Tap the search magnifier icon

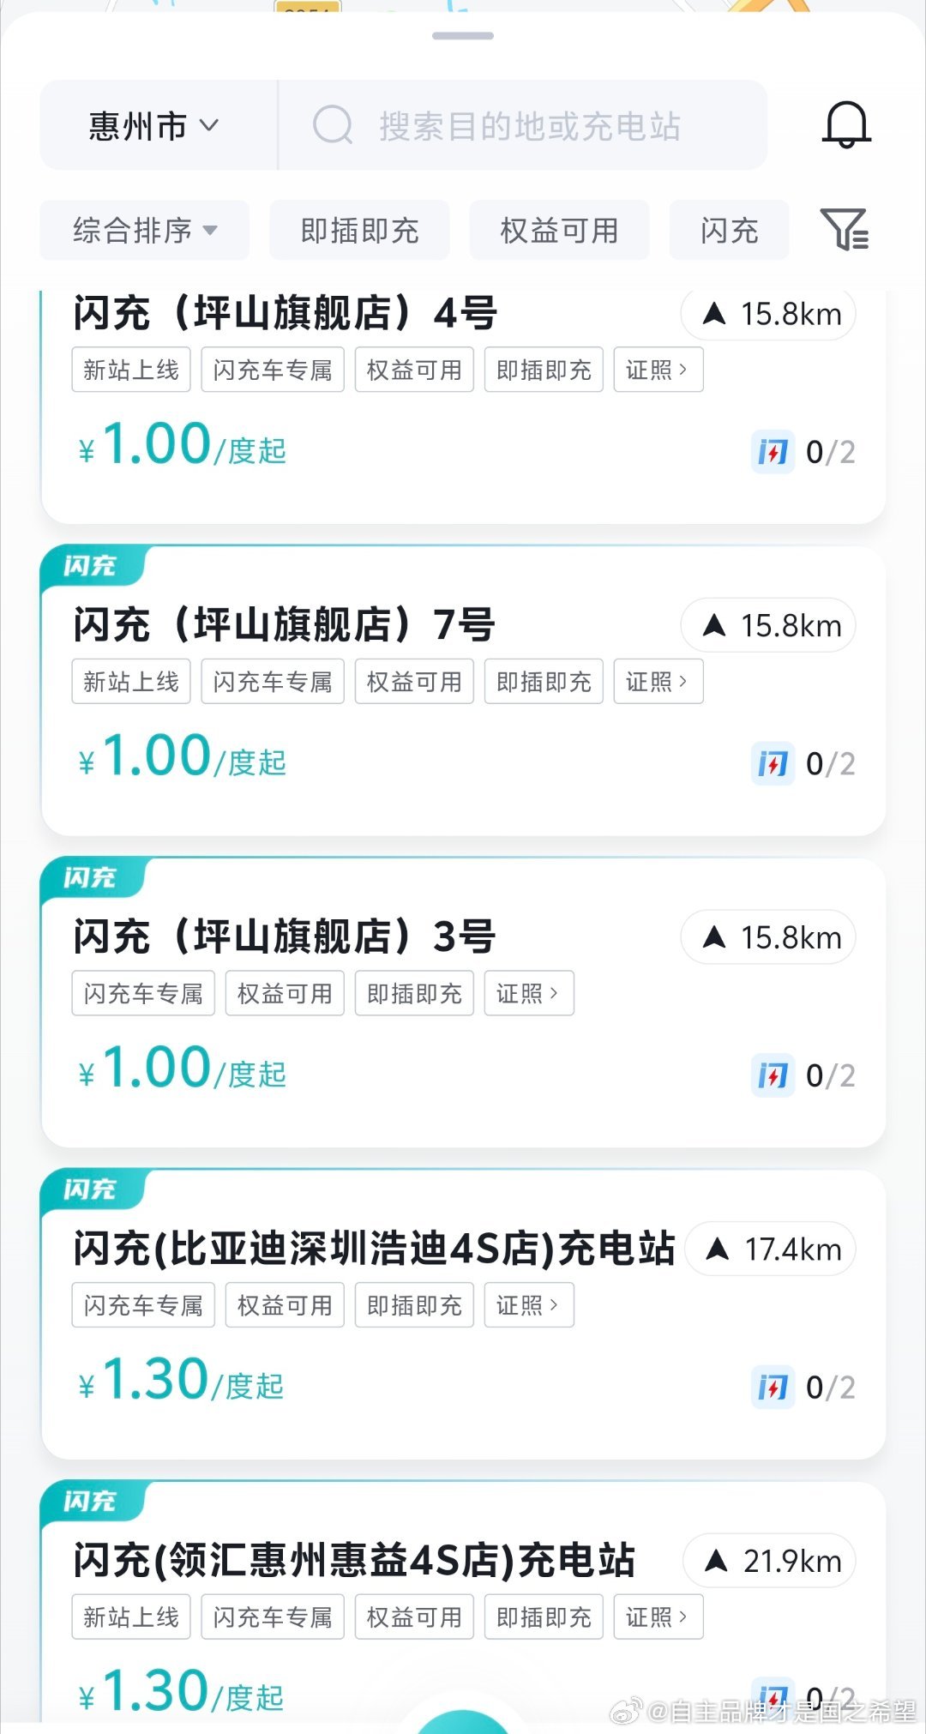(333, 125)
